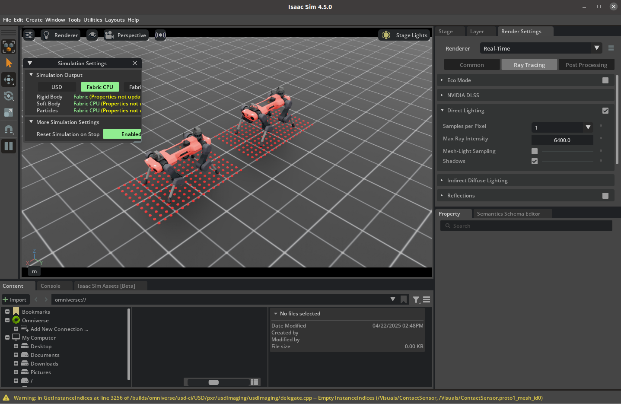Screen dimensions: 621x404
Task: Expand the Desktop folder
Action: (16, 346)
